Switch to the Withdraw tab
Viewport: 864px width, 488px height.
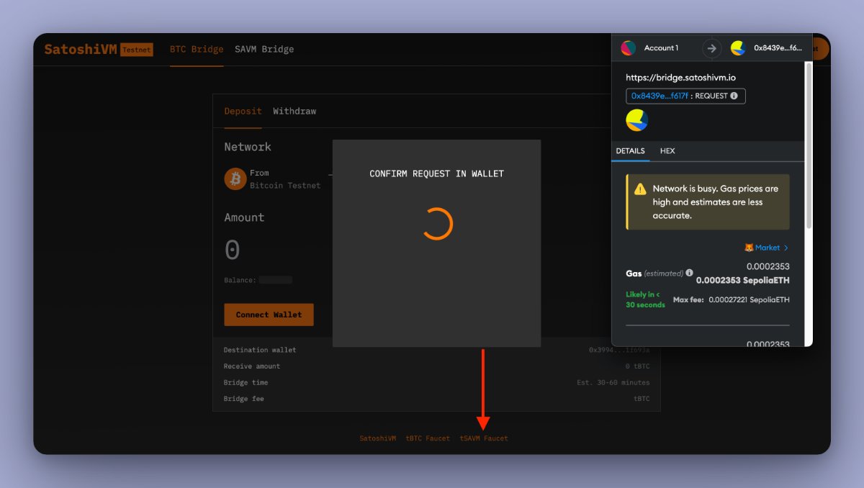[x=294, y=112]
